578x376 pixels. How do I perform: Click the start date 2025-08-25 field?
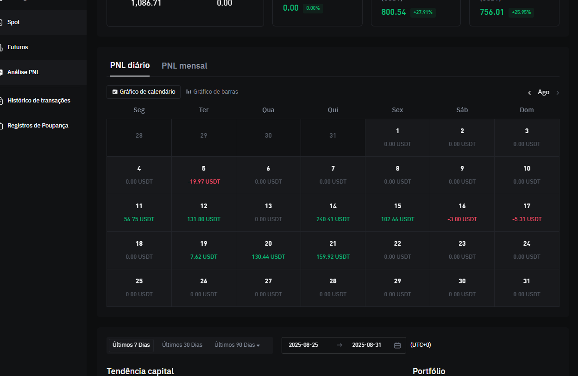pyautogui.click(x=303, y=345)
